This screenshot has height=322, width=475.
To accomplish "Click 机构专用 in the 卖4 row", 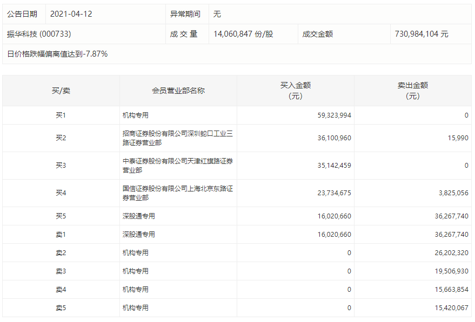I will pyautogui.click(x=136, y=290).
